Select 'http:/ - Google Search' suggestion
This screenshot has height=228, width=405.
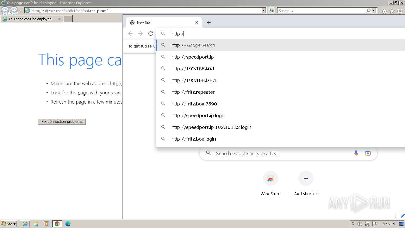click(280, 45)
